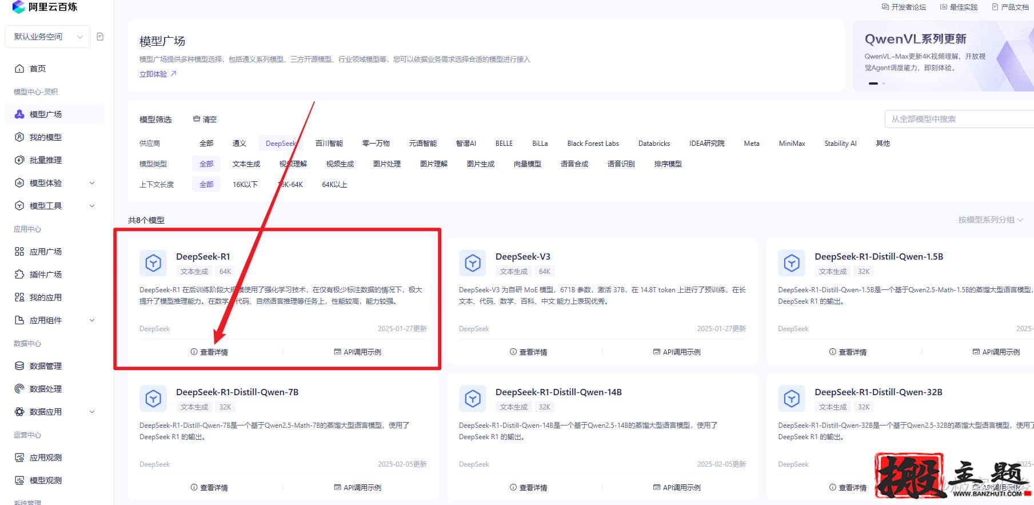Open API调用示例 for DeepSeek-V3
Screen dimensions: 1034x505
[677, 352]
